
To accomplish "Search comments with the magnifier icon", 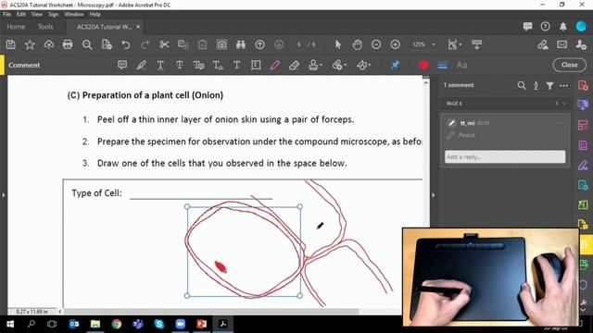I will (x=522, y=86).
